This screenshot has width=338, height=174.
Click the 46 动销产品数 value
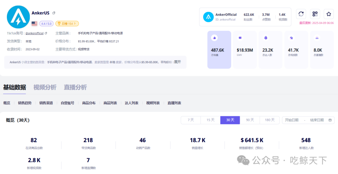point(142,140)
